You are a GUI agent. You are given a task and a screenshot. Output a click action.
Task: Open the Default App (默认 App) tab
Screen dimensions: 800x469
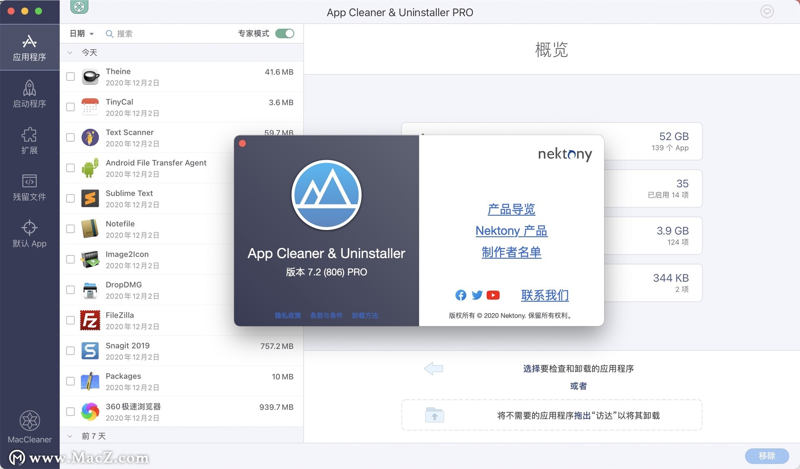point(29,234)
